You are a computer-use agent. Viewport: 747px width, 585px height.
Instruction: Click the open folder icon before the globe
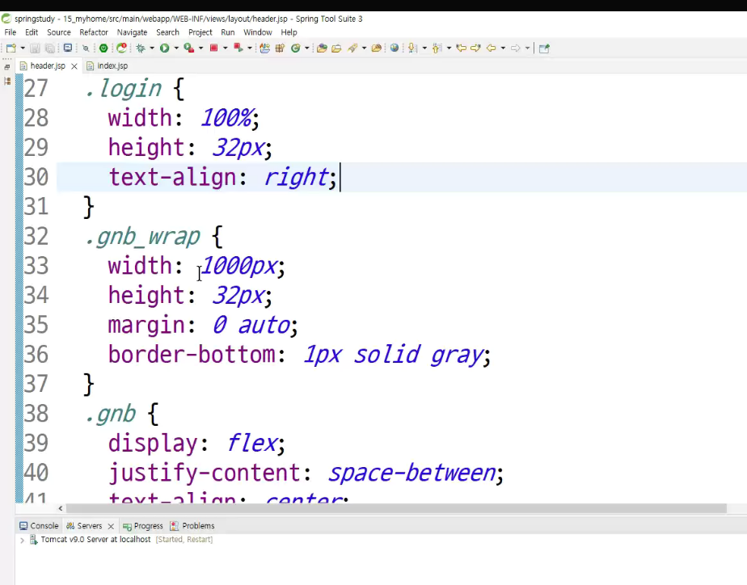pos(377,48)
